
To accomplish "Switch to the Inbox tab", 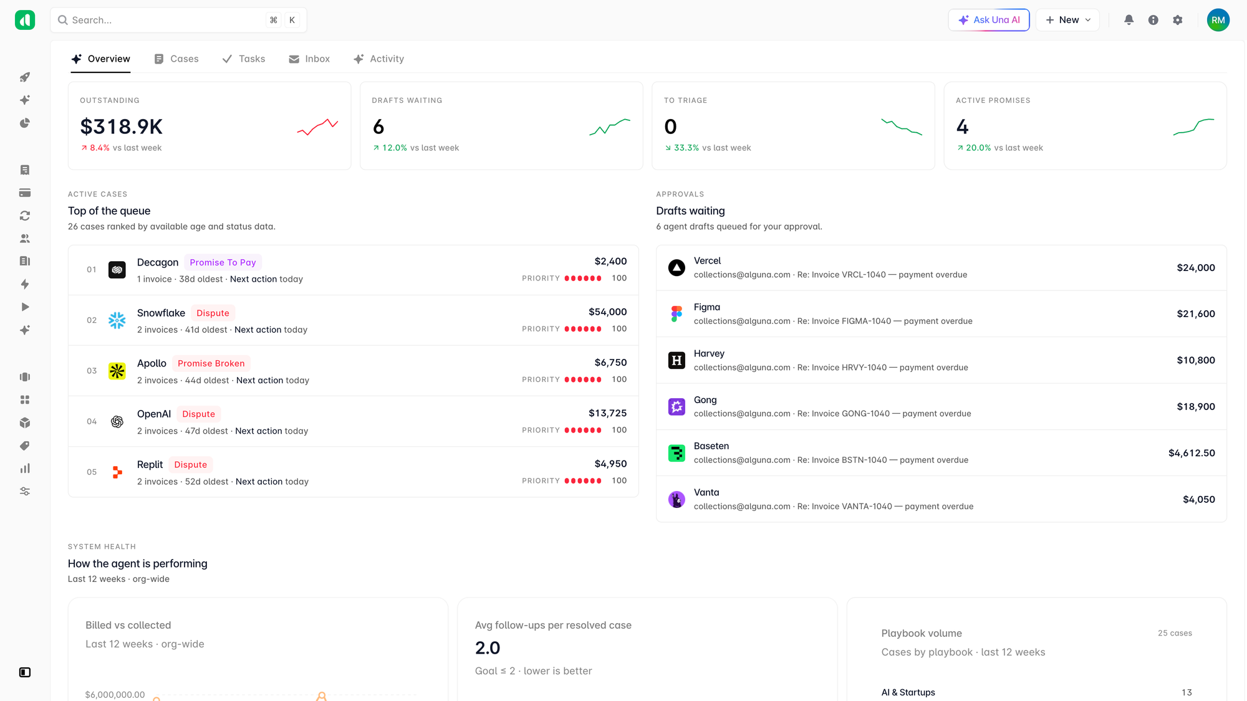I will tap(309, 59).
